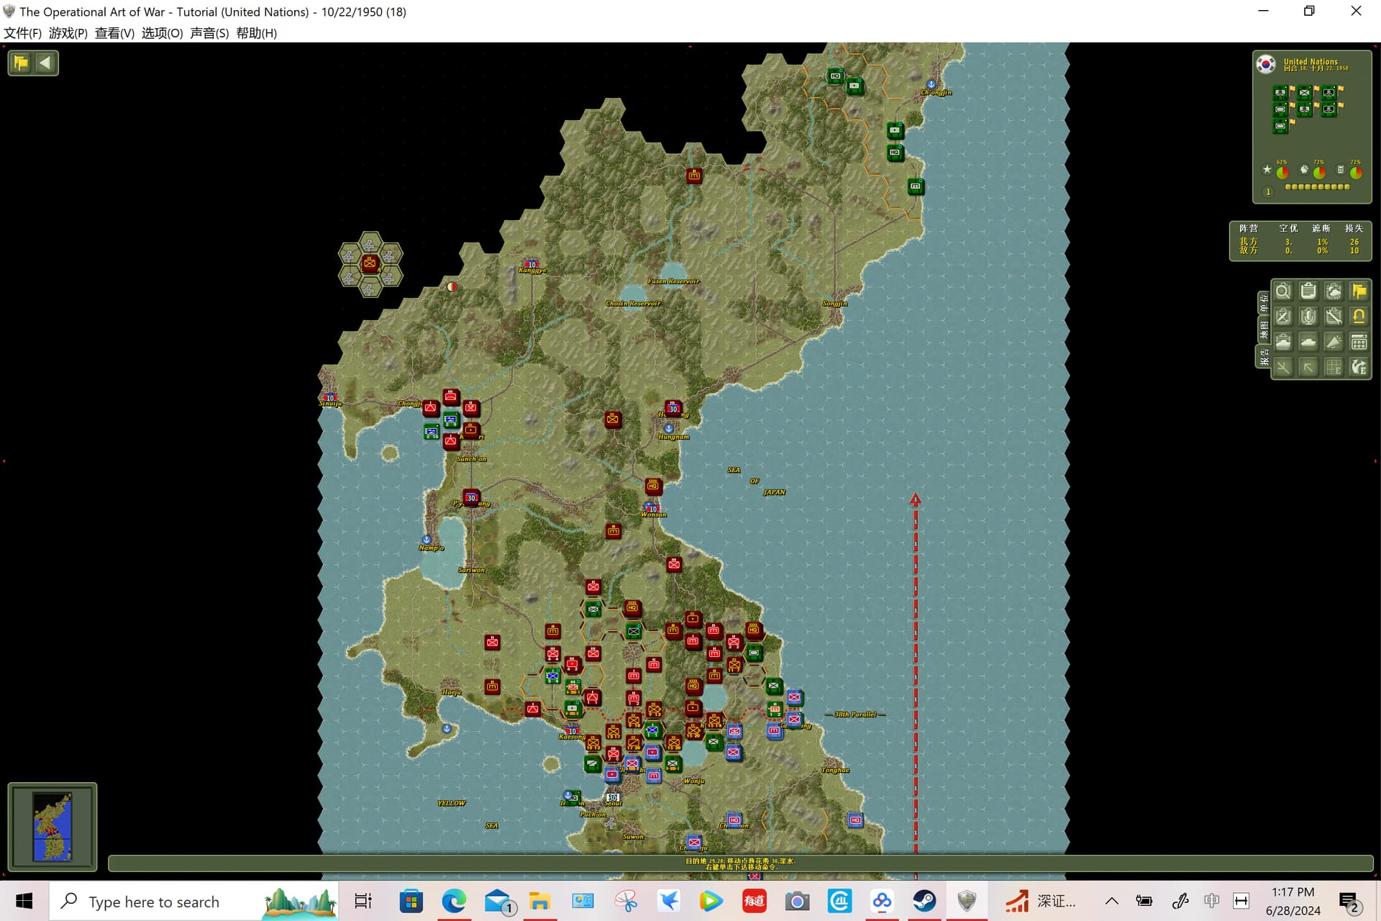
Task: Click the magnifier search report icon
Action: coord(1282,291)
